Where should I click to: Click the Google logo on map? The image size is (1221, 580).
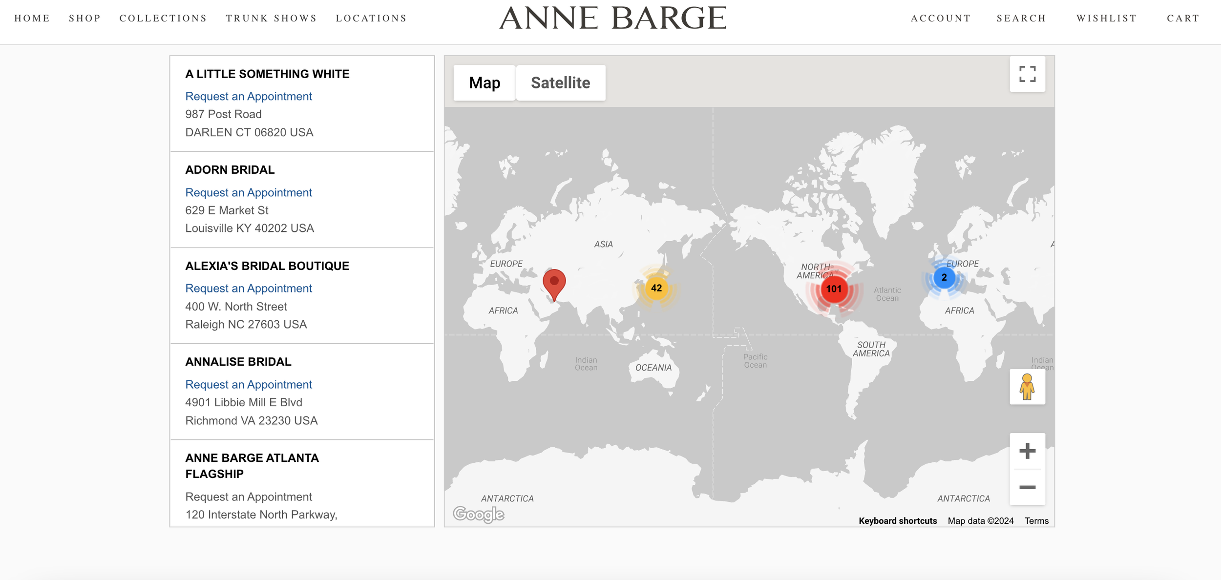tap(478, 514)
